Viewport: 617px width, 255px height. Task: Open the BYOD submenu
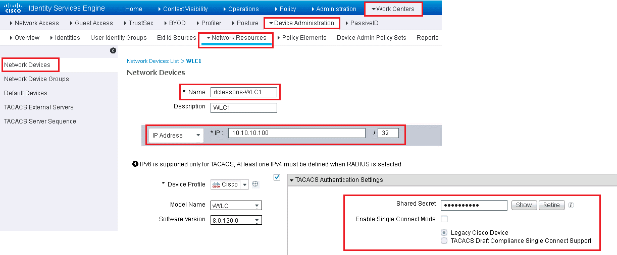click(x=175, y=23)
